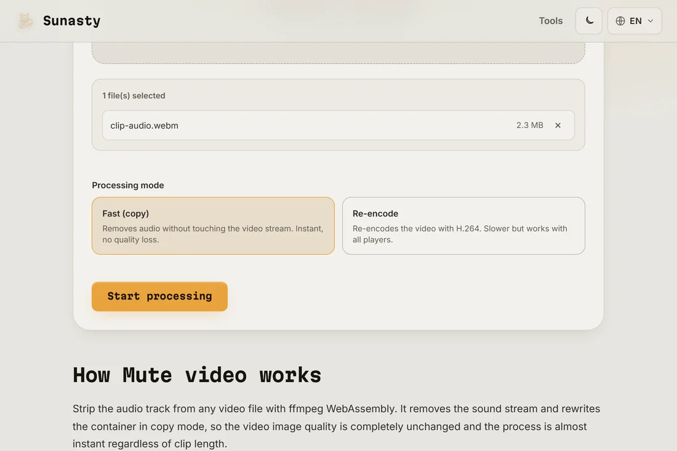Select the Re-encode processing mode
The width and height of the screenshot is (677, 451).
[x=463, y=226]
